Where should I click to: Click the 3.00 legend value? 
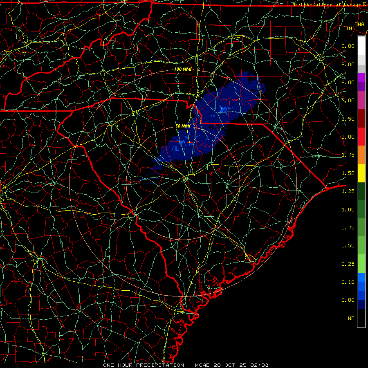click(348, 101)
